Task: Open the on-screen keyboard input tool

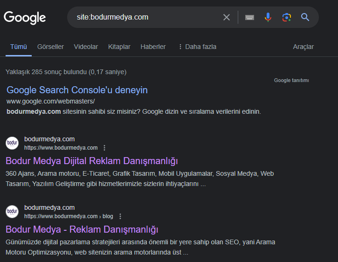Action: [x=249, y=17]
